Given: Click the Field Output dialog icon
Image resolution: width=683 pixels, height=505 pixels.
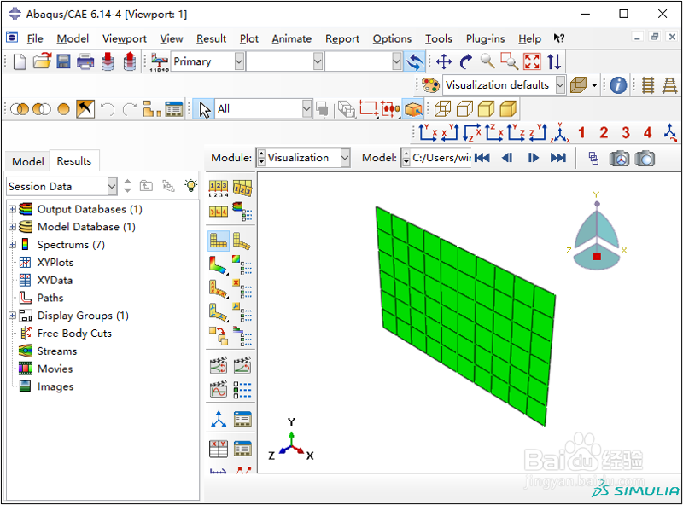Looking at the screenshot, I should (160, 61).
